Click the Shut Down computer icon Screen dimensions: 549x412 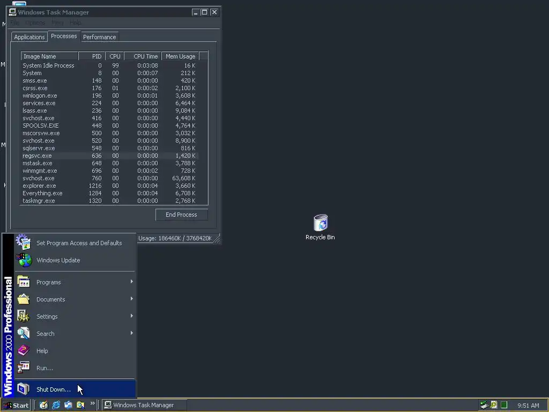(24, 389)
